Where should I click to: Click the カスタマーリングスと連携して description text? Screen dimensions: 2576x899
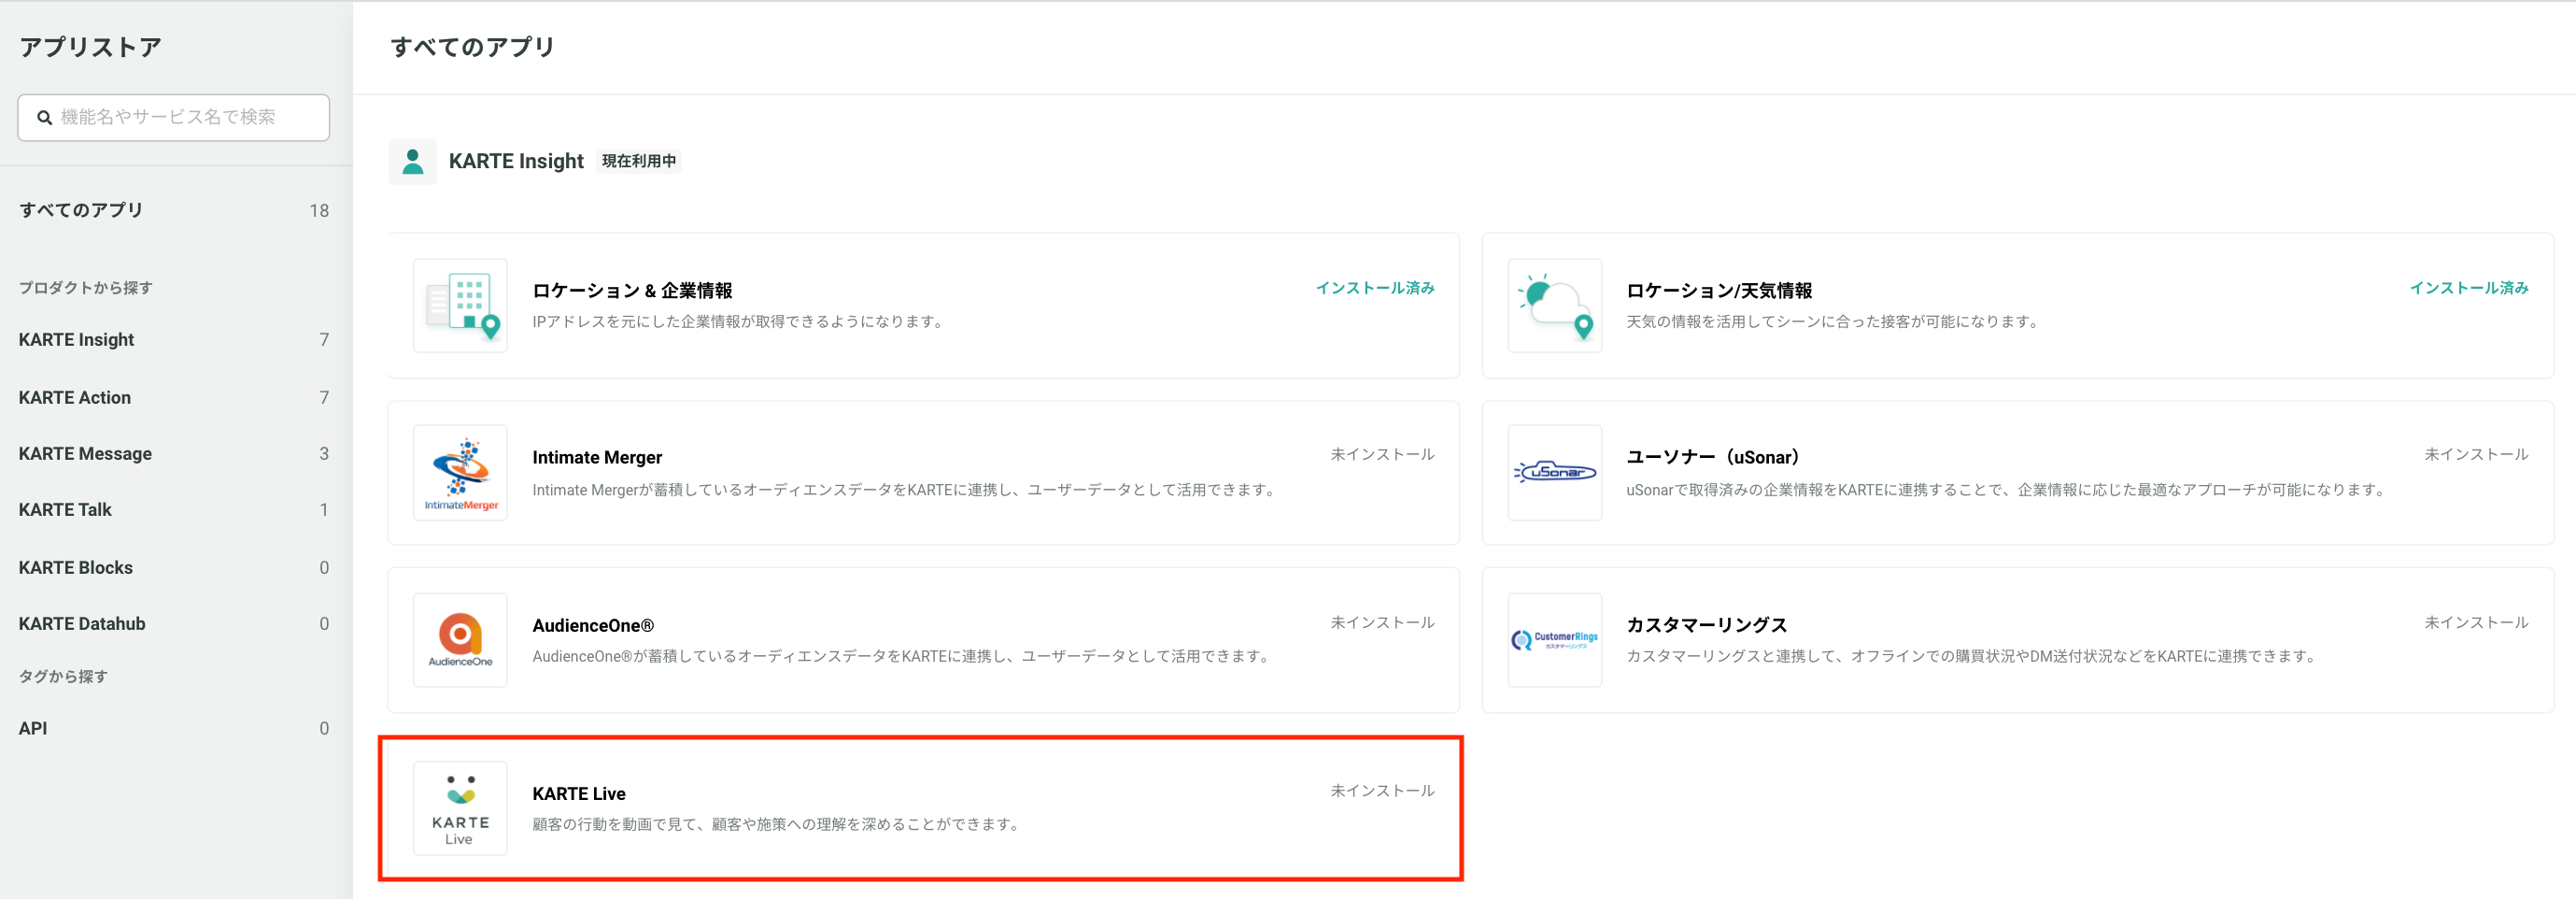(1972, 657)
